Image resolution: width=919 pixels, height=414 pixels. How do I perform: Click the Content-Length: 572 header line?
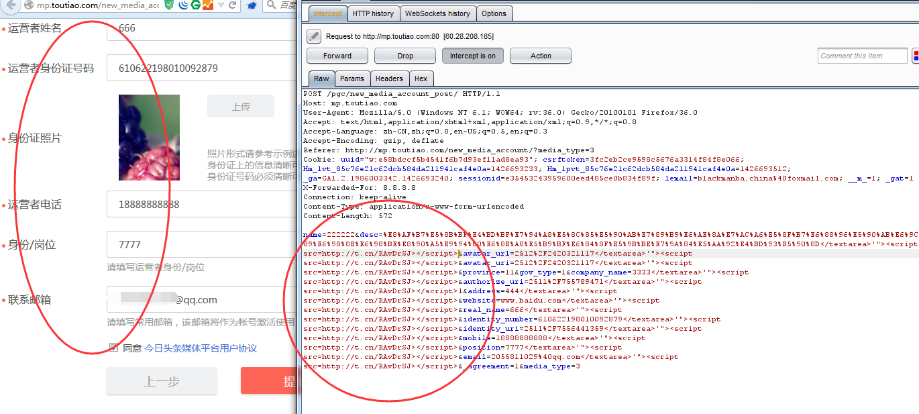click(x=347, y=216)
